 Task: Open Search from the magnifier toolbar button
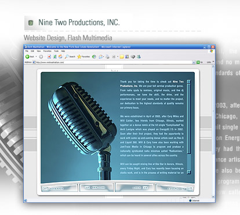coord(70,56)
